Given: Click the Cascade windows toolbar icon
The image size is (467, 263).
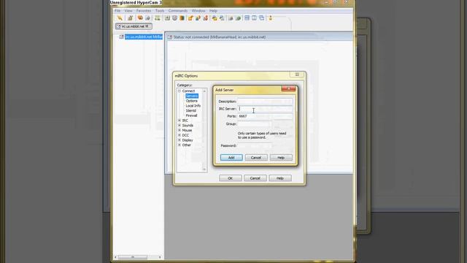Looking at the screenshot, I should click(261, 18).
